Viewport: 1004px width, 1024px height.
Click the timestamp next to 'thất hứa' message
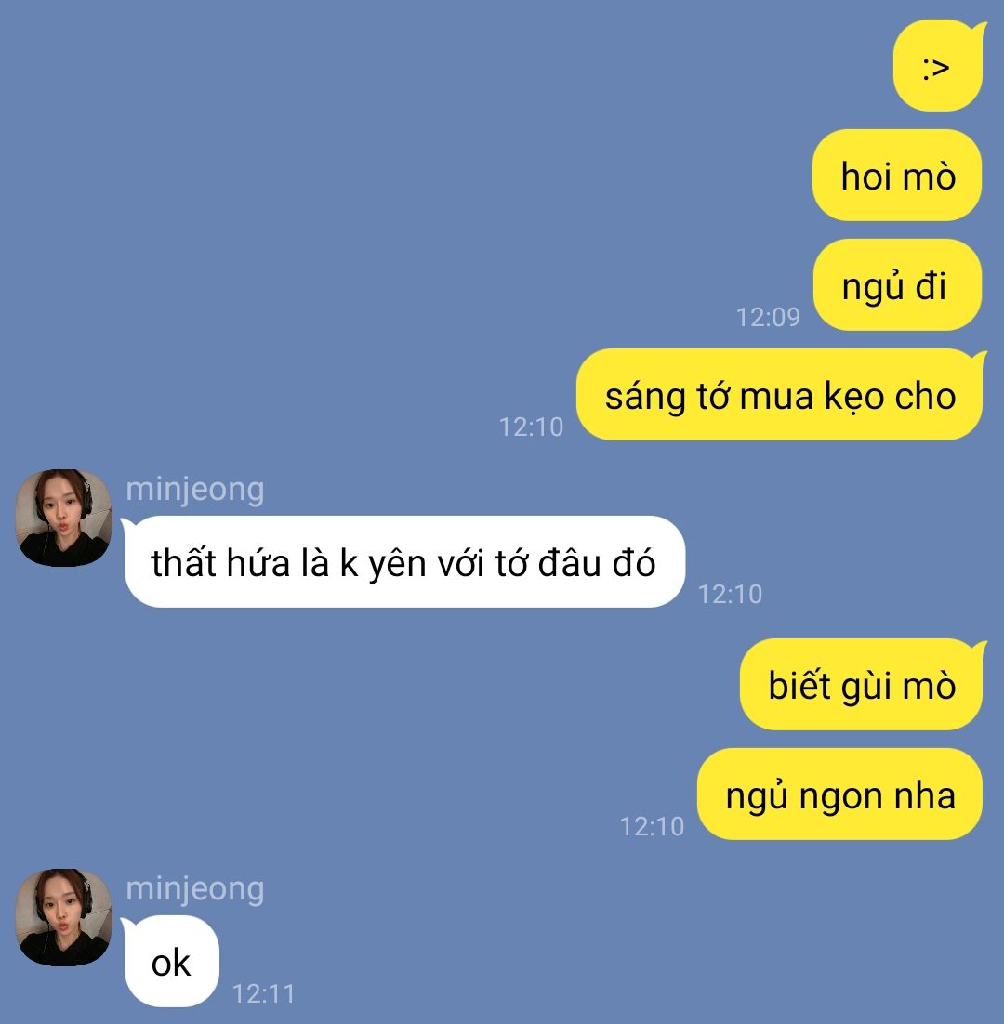pyautogui.click(x=730, y=595)
